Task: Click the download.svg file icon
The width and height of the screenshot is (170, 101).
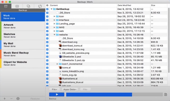Action: pos(60,42)
